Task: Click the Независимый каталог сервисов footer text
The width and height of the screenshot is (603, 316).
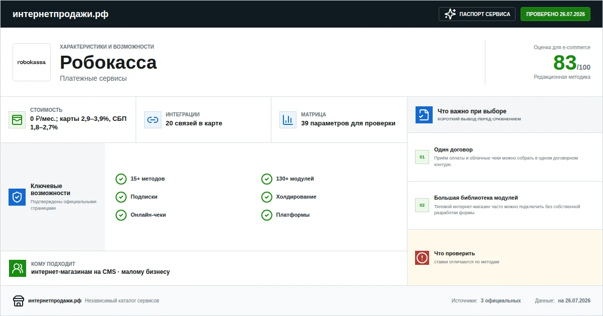Action: coord(122,301)
